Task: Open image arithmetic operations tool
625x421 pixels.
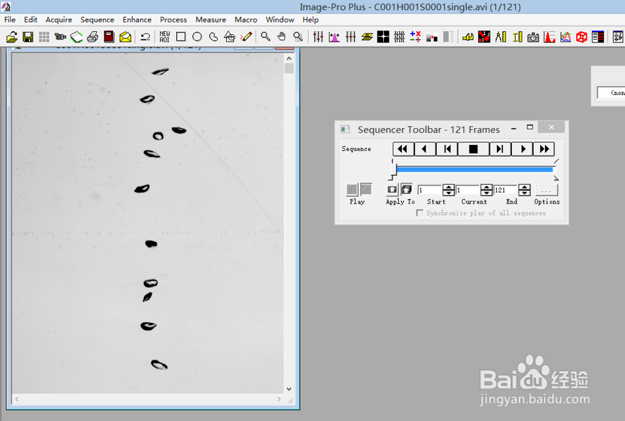Action: pyautogui.click(x=416, y=37)
